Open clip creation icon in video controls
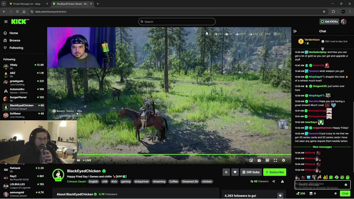The width and height of the screenshot is (354, 199). [x=259, y=160]
